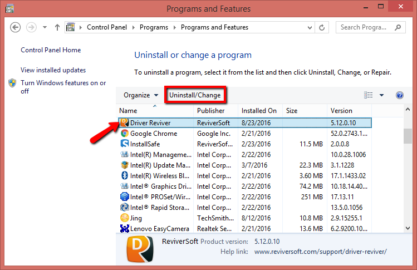
Task: Click the scrollbar up arrow
Action: [x=408, y=109]
